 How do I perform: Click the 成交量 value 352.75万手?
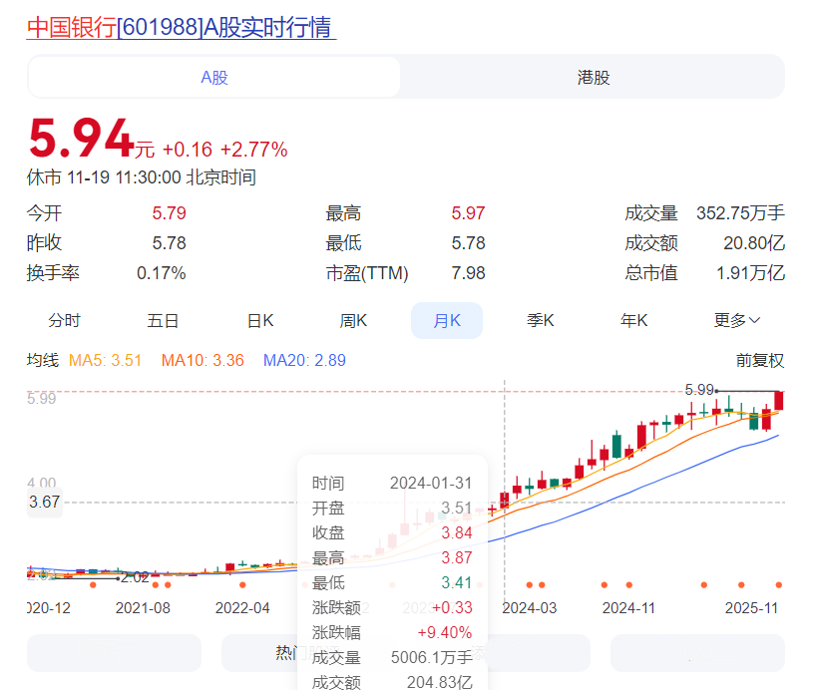[740, 213]
